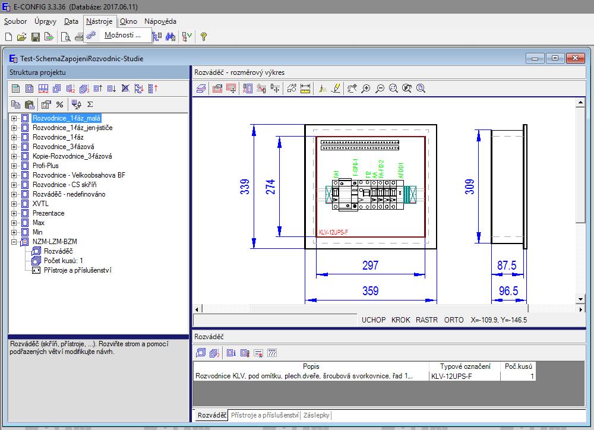Viewport: 594px width, 430px height.
Task: Expand the XVTL tree node
Action: (x=14, y=204)
